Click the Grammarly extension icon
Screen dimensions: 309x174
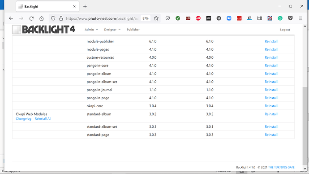tap(280, 18)
